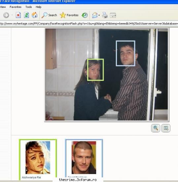
Task: Select the blue face box on man
Action: tap(125, 53)
